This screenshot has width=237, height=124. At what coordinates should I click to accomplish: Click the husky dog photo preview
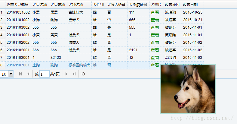pyautogui.click(x=188, y=89)
